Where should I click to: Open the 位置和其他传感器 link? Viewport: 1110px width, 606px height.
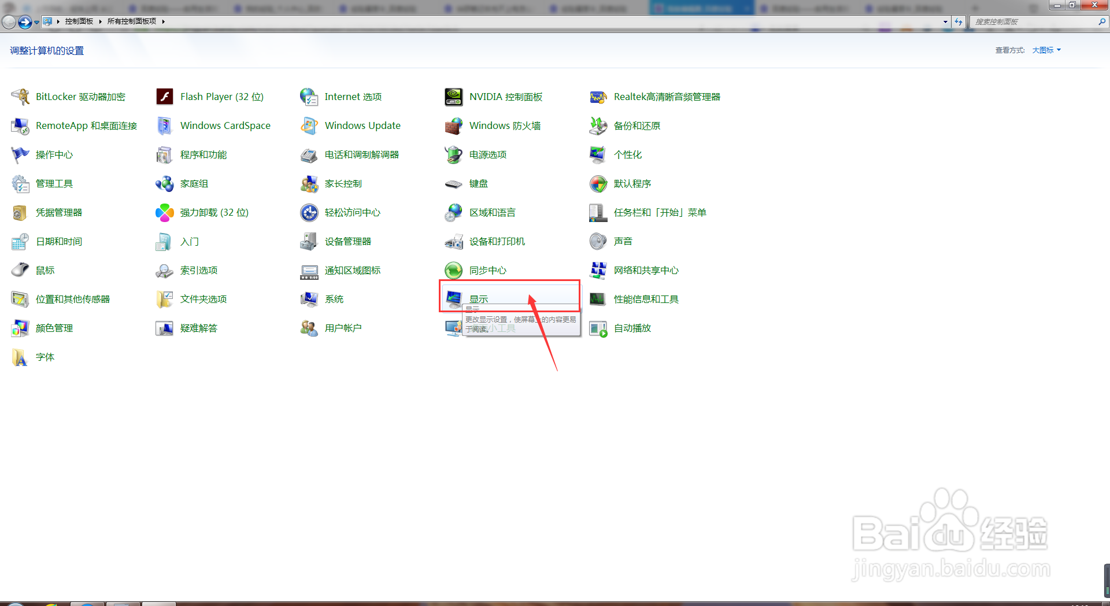[73, 299]
